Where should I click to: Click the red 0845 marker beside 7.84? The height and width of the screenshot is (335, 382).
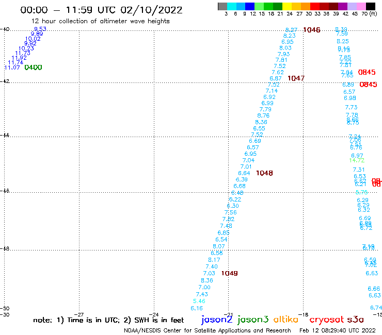[367, 72]
